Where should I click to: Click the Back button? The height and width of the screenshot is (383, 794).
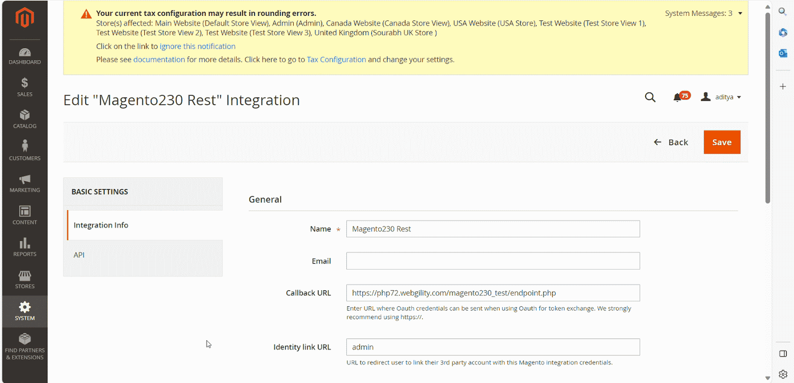click(x=671, y=142)
